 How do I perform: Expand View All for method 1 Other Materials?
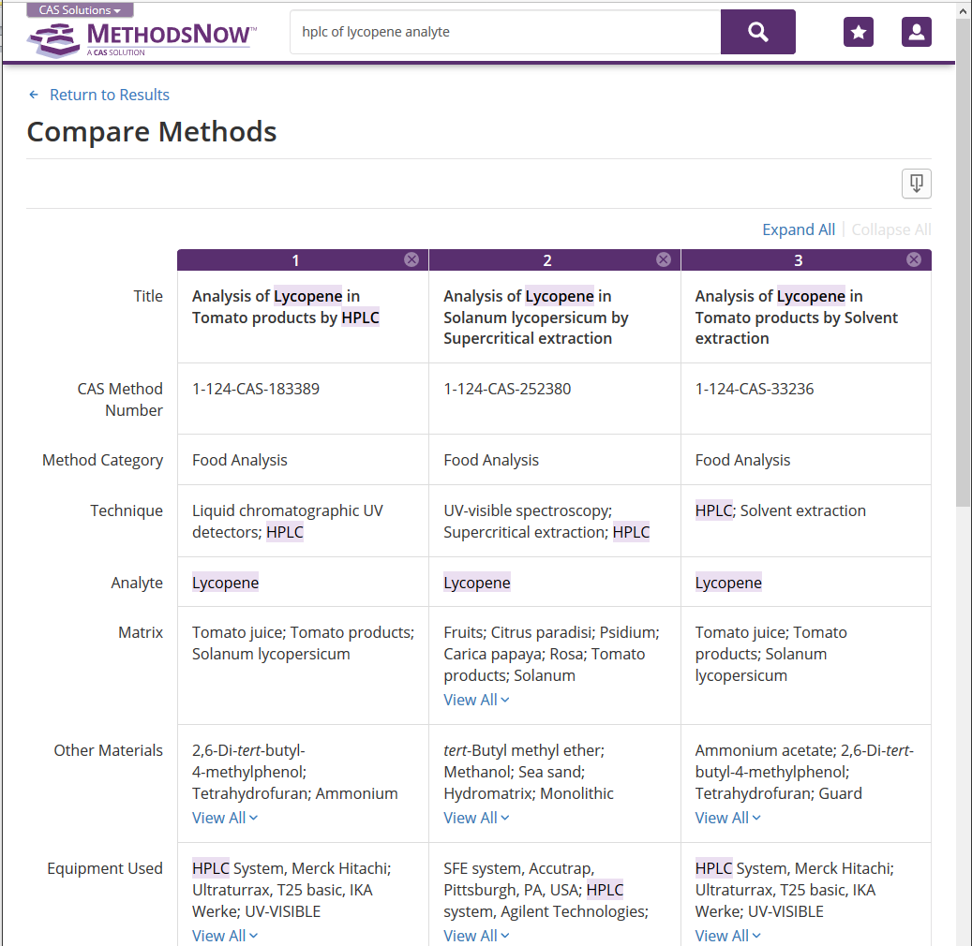click(x=225, y=818)
